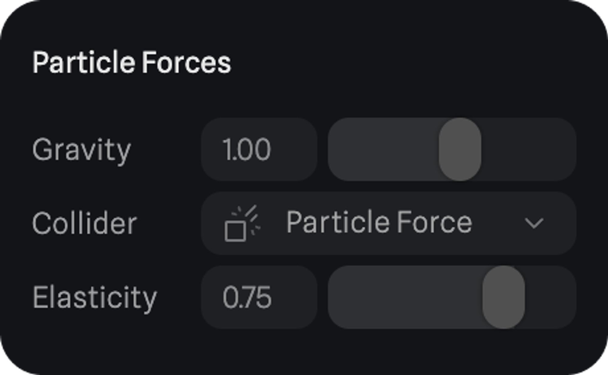608x375 pixels.
Task: Click the Elasticity label
Action: point(95,297)
